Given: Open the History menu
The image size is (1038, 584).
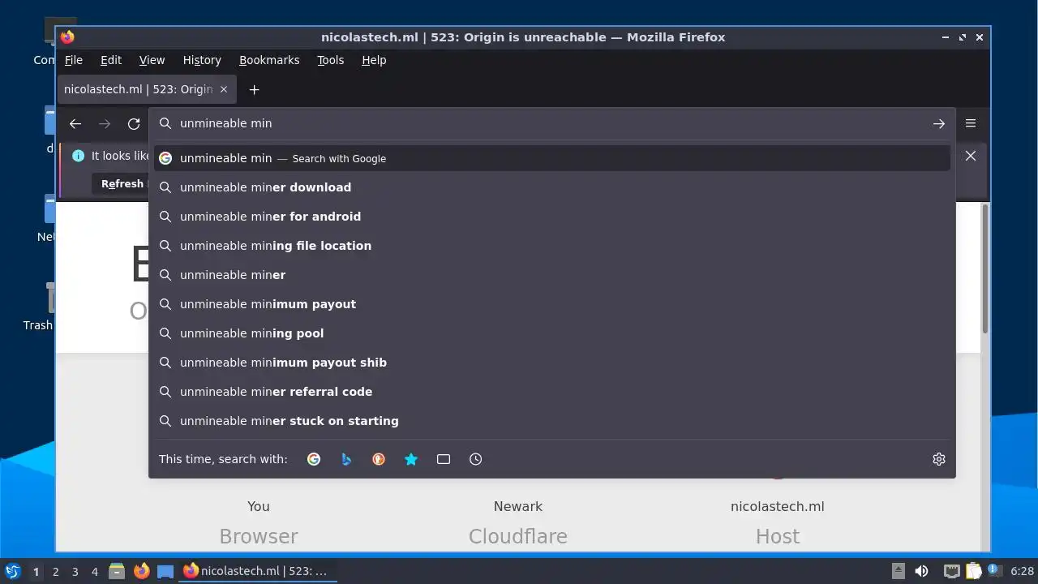Looking at the screenshot, I should coord(202,60).
